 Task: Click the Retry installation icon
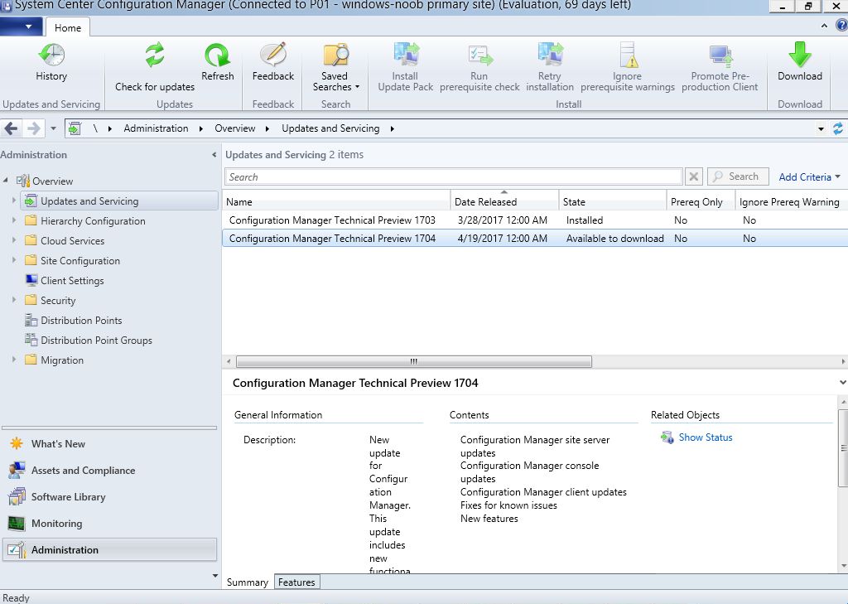[x=550, y=55]
